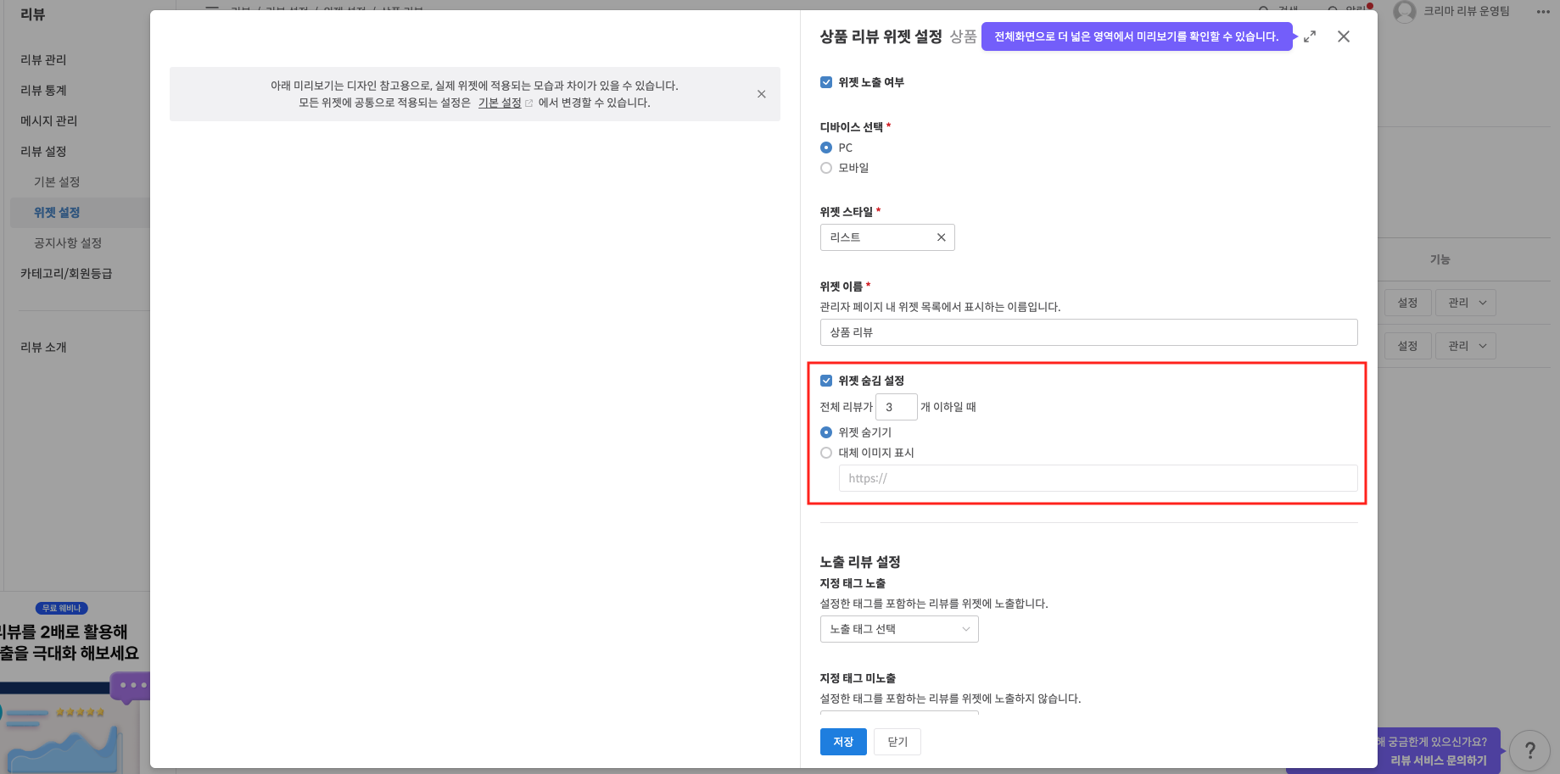Click the review count input showing 3
Viewport: 1560px width, 774px height.
point(896,407)
